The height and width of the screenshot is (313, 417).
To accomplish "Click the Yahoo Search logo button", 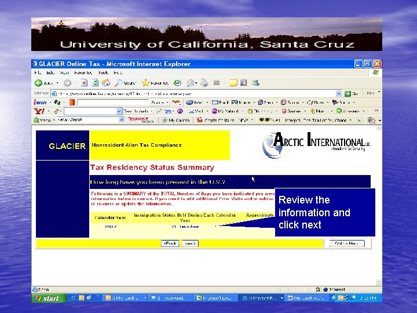I will tap(141, 120).
